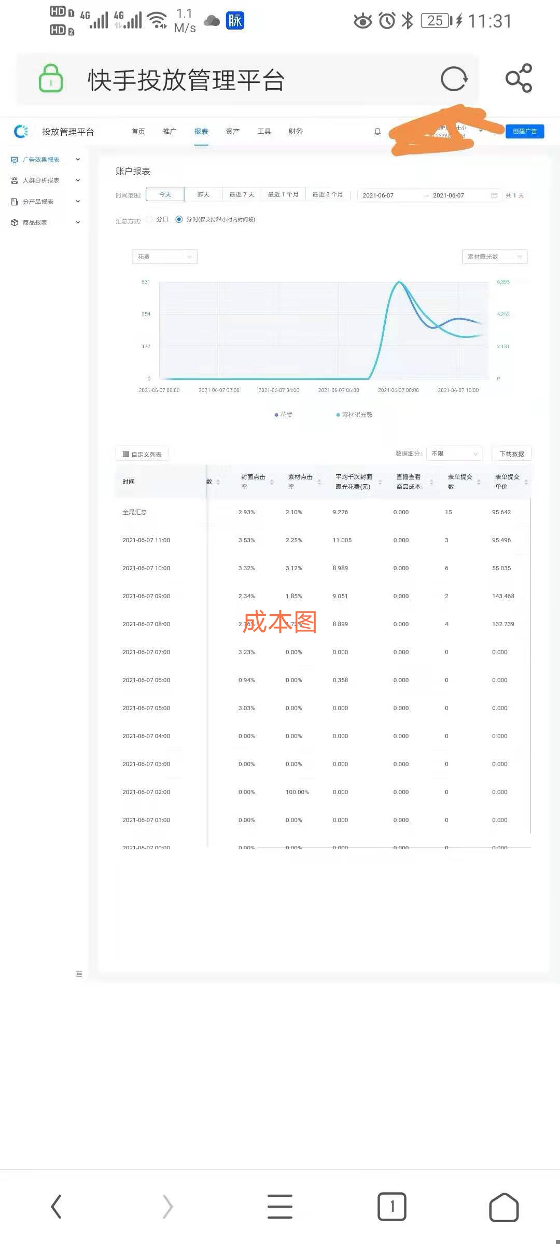Click start date 2021-06-07 field
This screenshot has height=1244, width=560.
378,195
